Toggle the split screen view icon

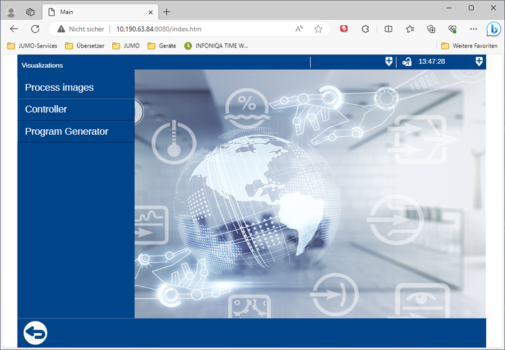pyautogui.click(x=389, y=29)
